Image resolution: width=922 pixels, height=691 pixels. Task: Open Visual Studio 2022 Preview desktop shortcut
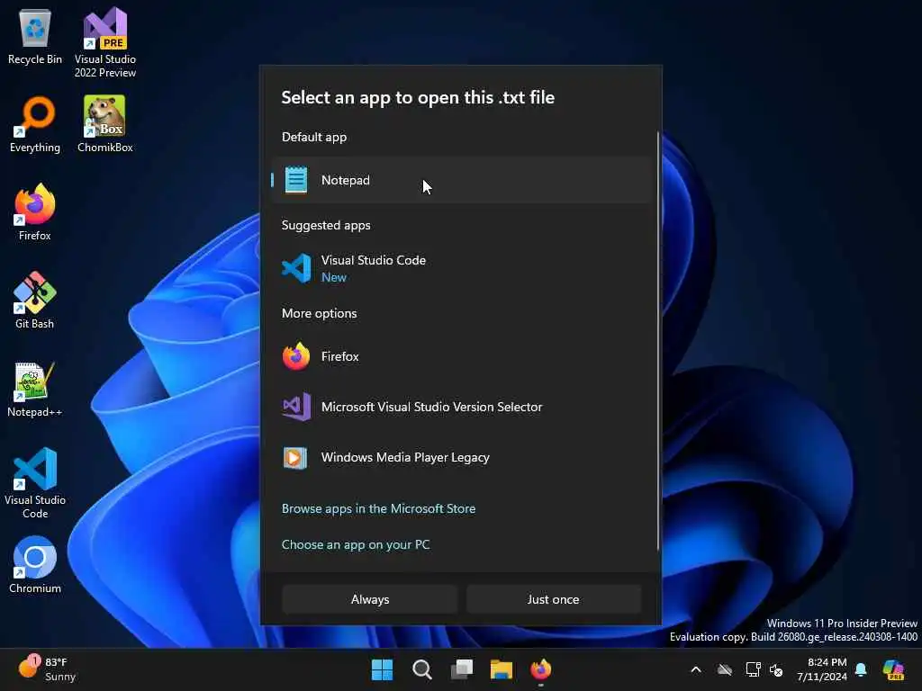(105, 43)
